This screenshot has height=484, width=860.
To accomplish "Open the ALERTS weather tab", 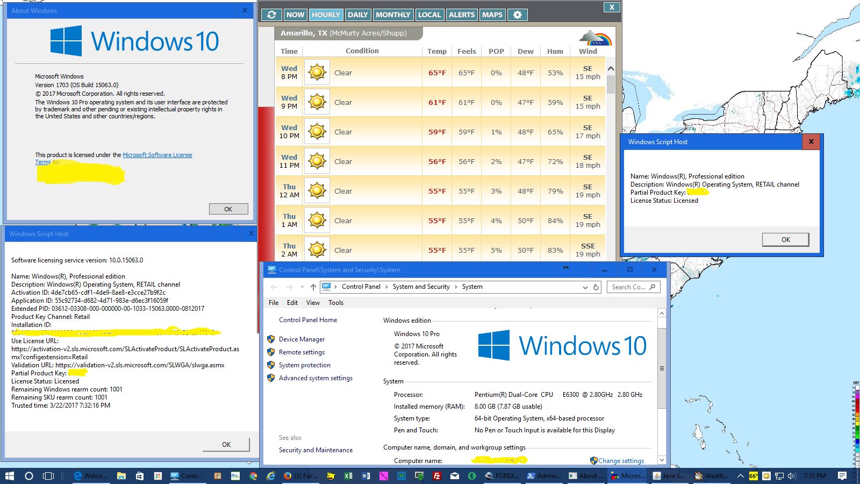I will tap(462, 15).
